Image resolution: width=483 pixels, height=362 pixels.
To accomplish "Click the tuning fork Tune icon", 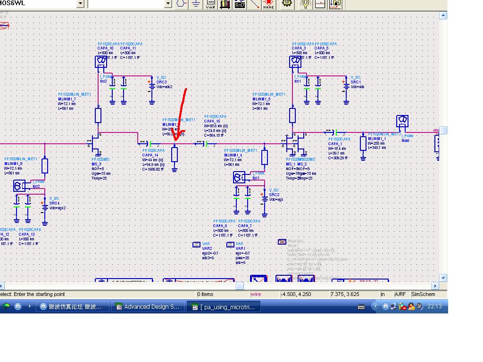I will coord(306,4).
